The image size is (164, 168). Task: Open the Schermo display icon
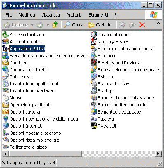(x=94, y=56)
